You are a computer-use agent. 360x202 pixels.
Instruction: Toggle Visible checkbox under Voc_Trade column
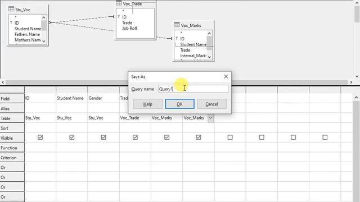(x=135, y=137)
